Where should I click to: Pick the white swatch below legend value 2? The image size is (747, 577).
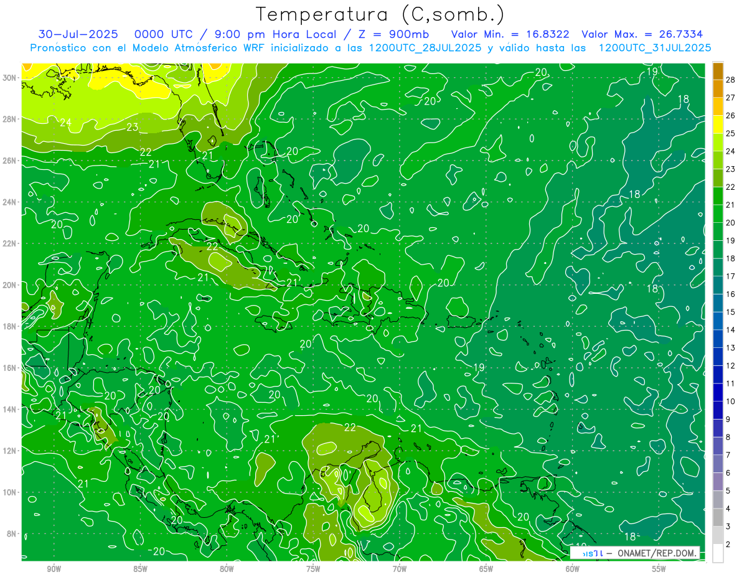(718, 553)
